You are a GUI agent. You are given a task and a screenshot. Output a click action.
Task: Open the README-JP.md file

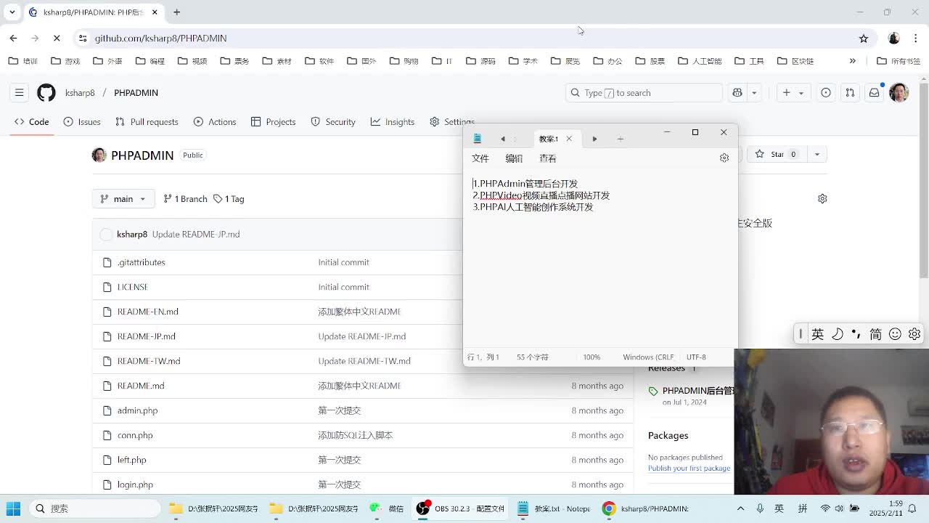(x=146, y=336)
